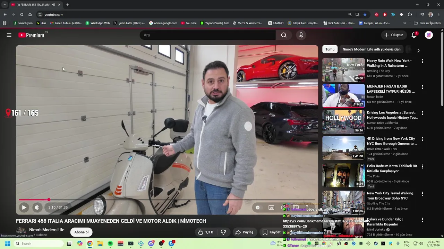The width and height of the screenshot is (444, 249).
Task: Open the account avatar menu
Action: 429,35
